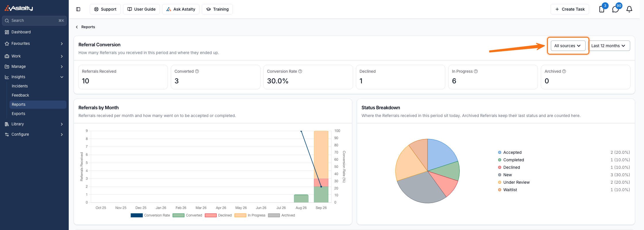The image size is (644, 230).
Task: Click the back chevron beside Reports
Action: pyautogui.click(x=77, y=27)
